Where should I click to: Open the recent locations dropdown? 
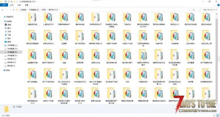coord(11,10)
